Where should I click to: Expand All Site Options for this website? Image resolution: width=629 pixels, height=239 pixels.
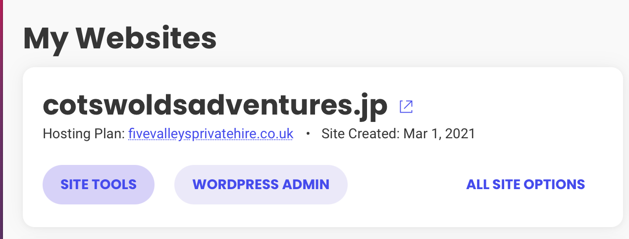click(x=525, y=185)
